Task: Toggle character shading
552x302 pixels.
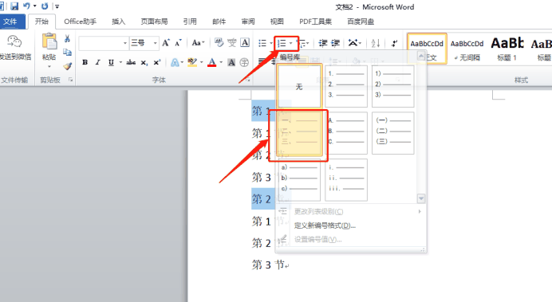Action: [231, 63]
